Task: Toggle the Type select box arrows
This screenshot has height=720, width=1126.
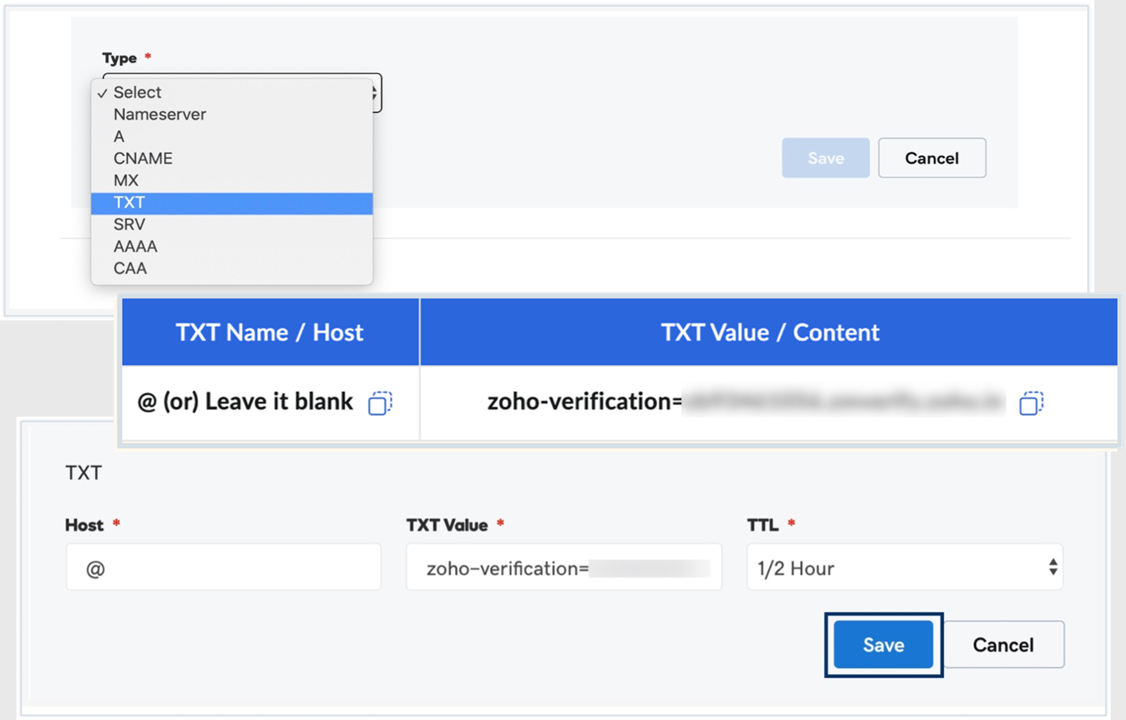Action: (x=376, y=93)
